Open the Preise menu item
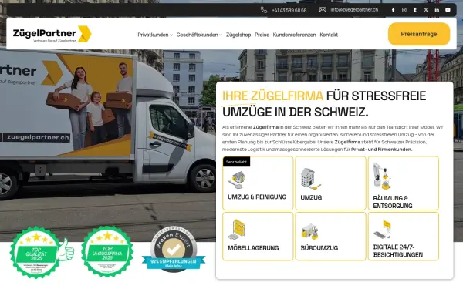The image size is (463, 289). pyautogui.click(x=262, y=35)
